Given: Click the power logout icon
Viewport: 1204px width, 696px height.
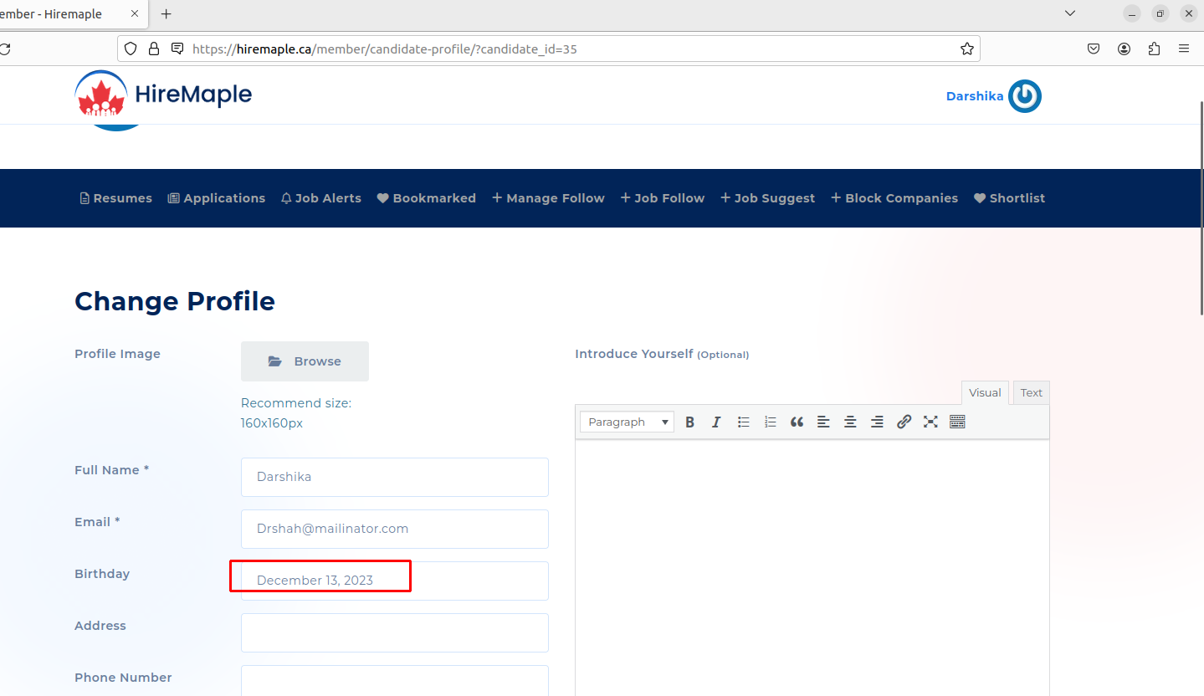Looking at the screenshot, I should pos(1024,96).
